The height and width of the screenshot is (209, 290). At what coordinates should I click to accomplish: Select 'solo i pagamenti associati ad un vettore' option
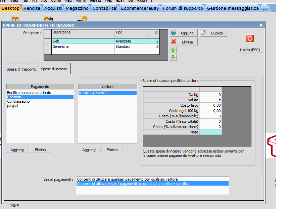tap(152, 184)
